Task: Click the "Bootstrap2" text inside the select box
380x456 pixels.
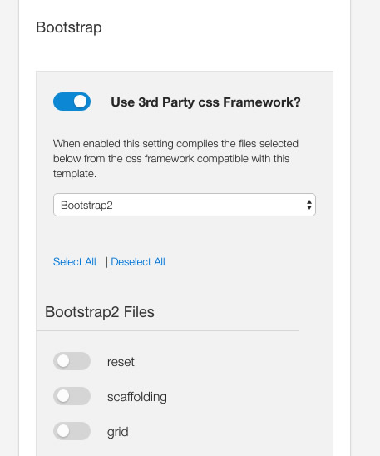Action: 86,206
